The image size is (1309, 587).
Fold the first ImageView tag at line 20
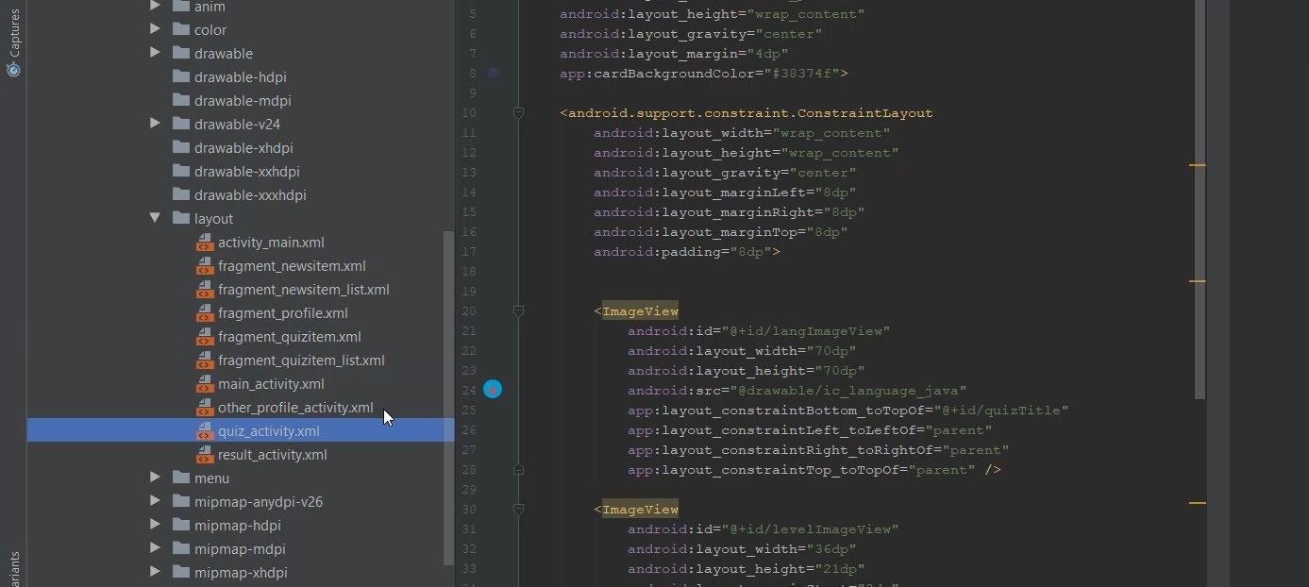click(x=518, y=310)
